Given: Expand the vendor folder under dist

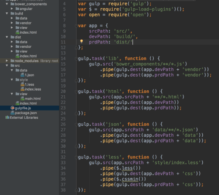Looking at the screenshot, I should tap(12, 46).
